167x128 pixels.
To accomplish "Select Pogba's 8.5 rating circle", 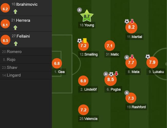I will point(110,79).
